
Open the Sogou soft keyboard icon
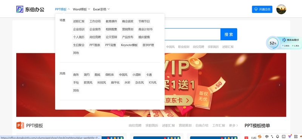pos(284,136)
